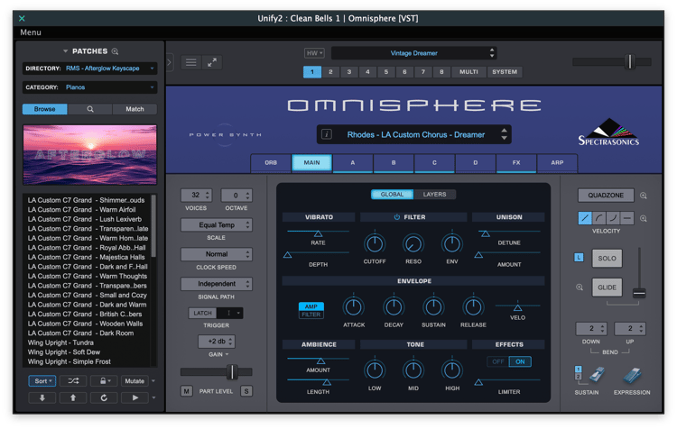Collapse the patch browser side arrow
677x429 pixels.
pos(170,62)
